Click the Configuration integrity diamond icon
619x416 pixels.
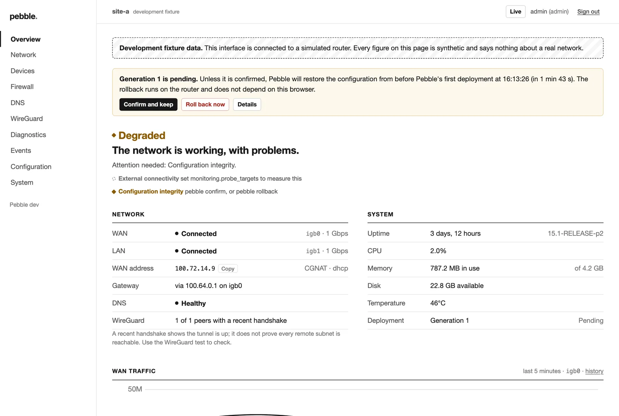(114, 192)
